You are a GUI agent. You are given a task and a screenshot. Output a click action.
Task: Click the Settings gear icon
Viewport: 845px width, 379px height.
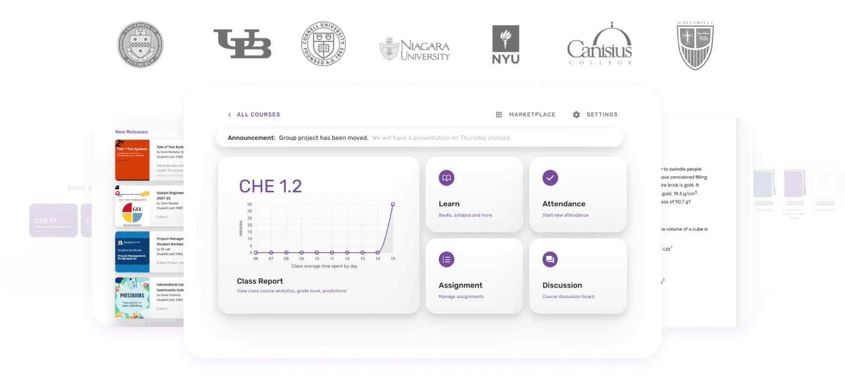point(576,115)
